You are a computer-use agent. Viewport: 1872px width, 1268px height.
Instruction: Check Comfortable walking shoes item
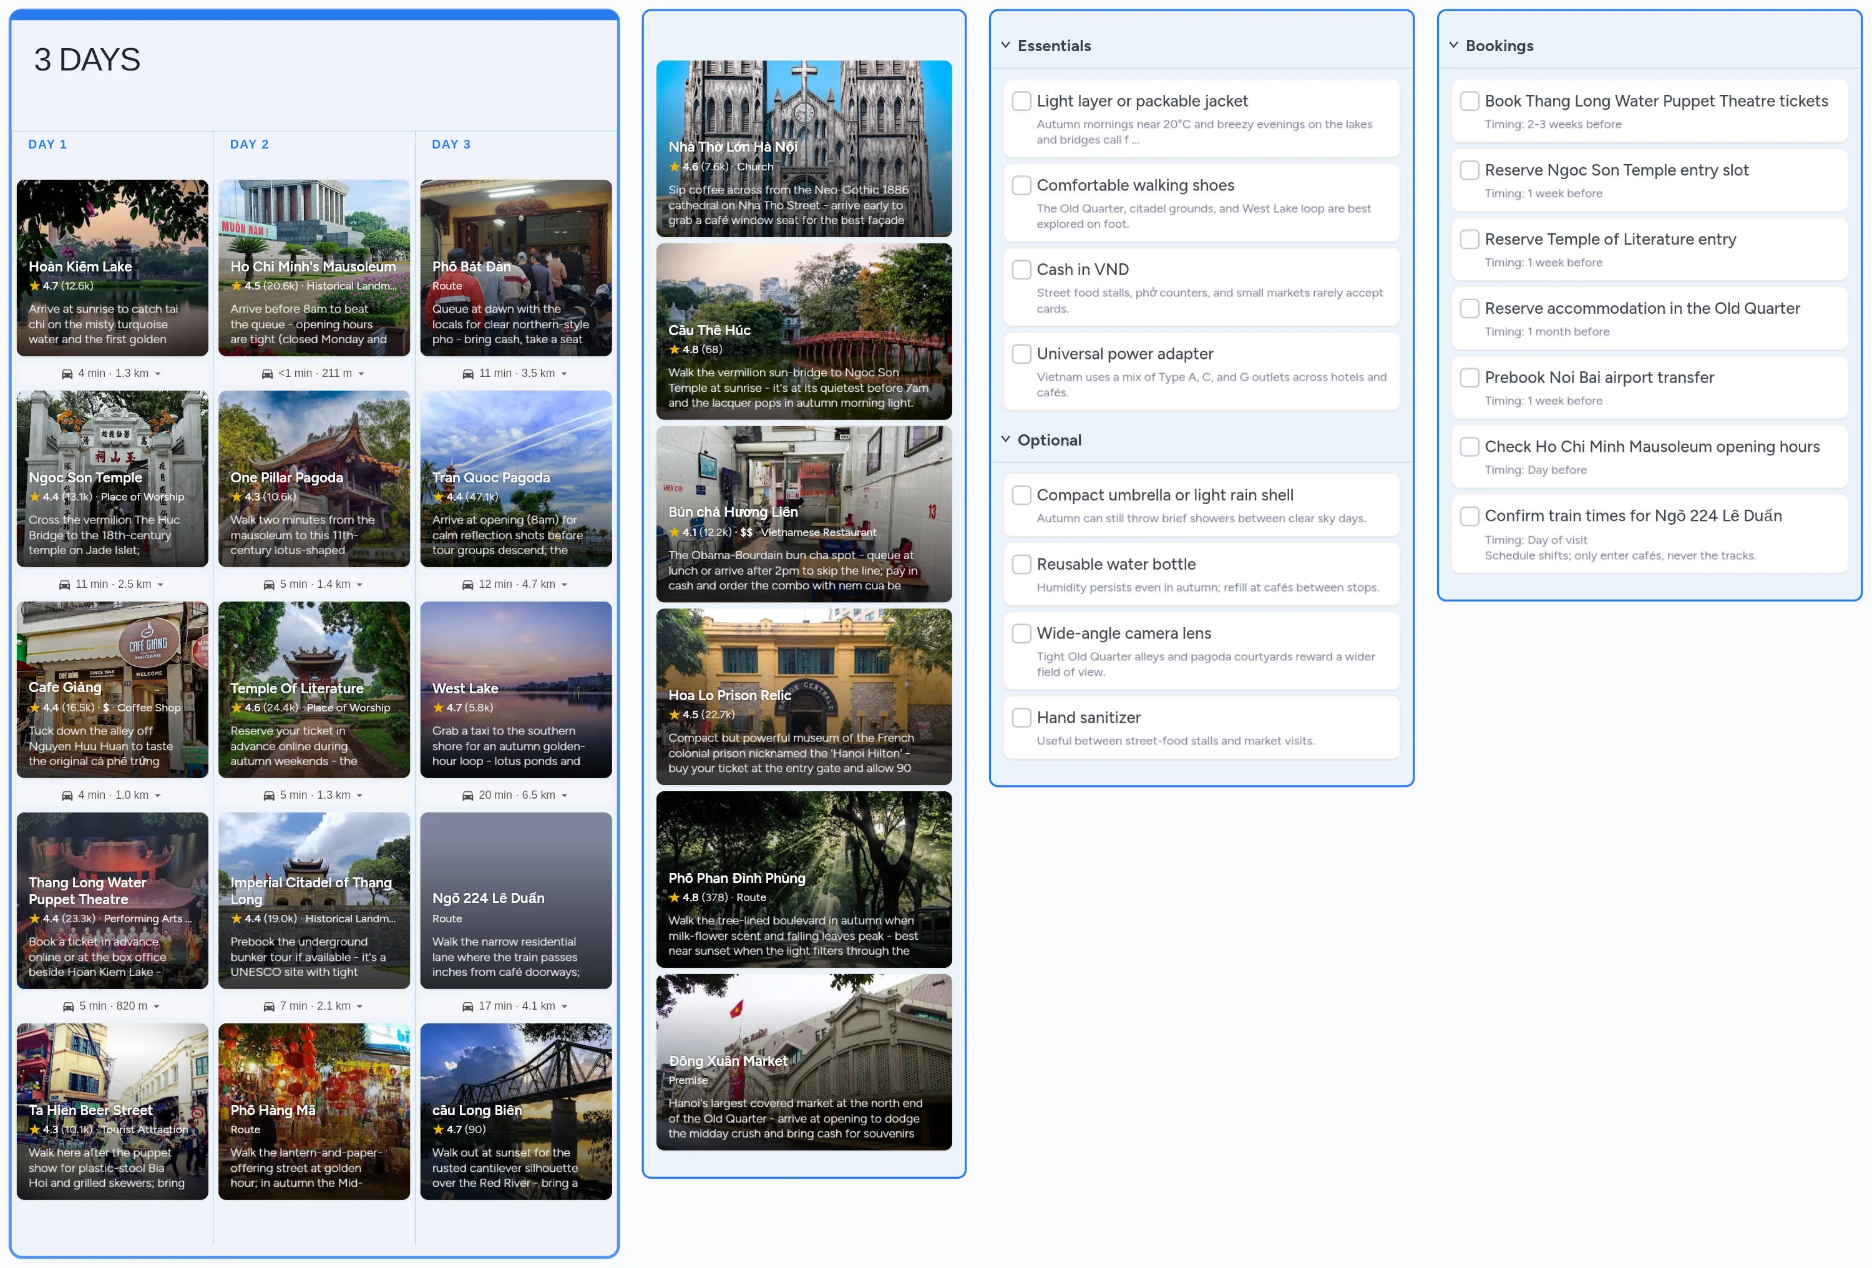point(1021,185)
